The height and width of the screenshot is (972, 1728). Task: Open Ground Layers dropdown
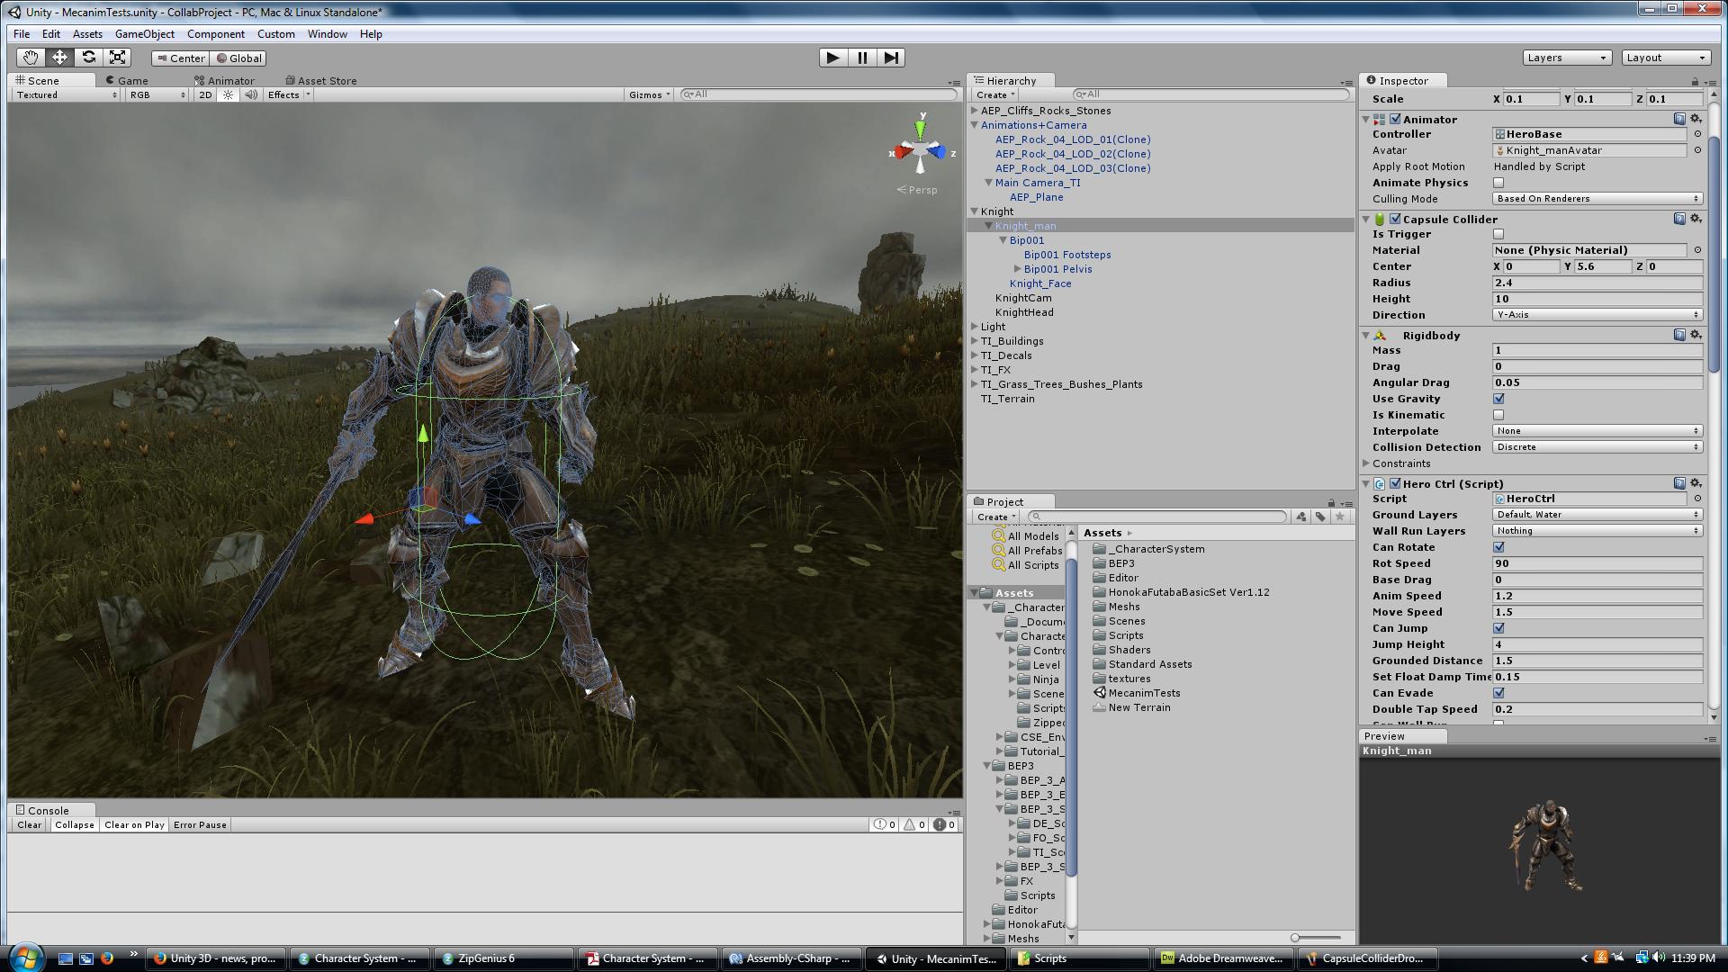(x=1597, y=515)
